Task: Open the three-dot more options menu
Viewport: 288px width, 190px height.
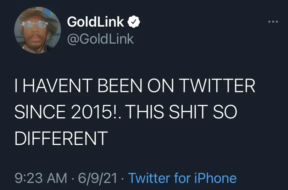Action: pyautogui.click(x=272, y=22)
